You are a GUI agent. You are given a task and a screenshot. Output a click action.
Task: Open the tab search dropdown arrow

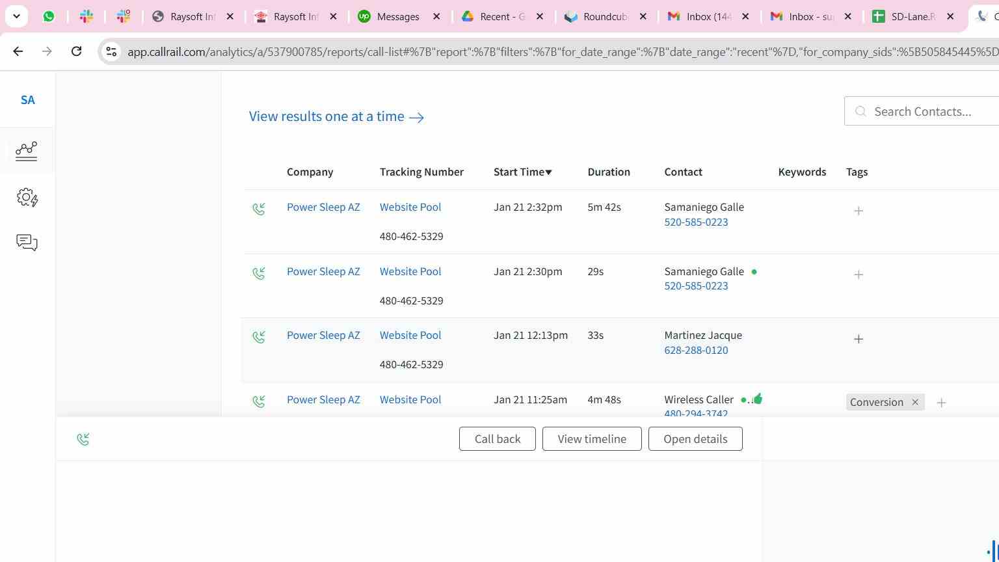pos(16,16)
